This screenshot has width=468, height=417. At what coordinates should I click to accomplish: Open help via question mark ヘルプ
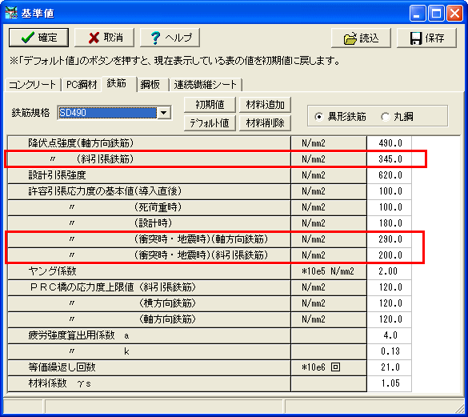170,38
